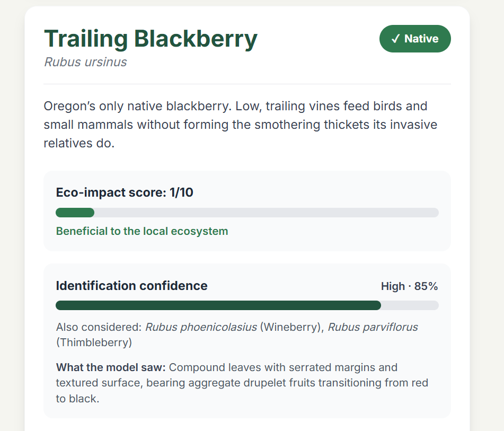Screen dimensions: 504x431
Task: Click the Native status badge
Action: (415, 39)
